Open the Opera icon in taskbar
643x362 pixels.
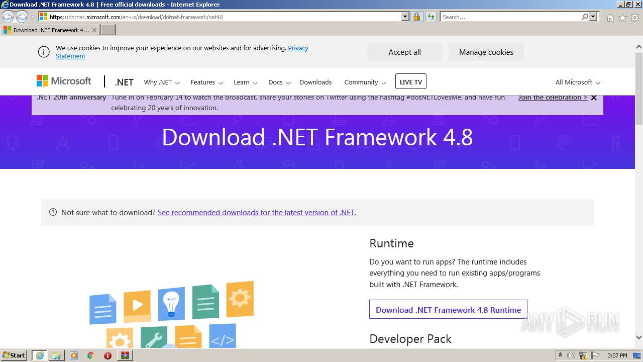point(108,355)
